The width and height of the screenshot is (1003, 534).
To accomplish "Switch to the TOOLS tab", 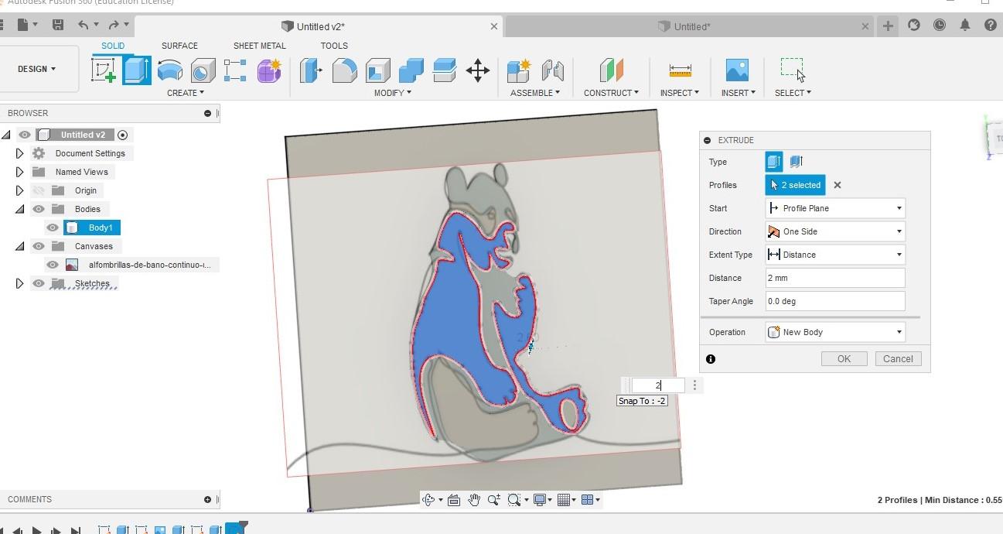I will click(x=334, y=46).
